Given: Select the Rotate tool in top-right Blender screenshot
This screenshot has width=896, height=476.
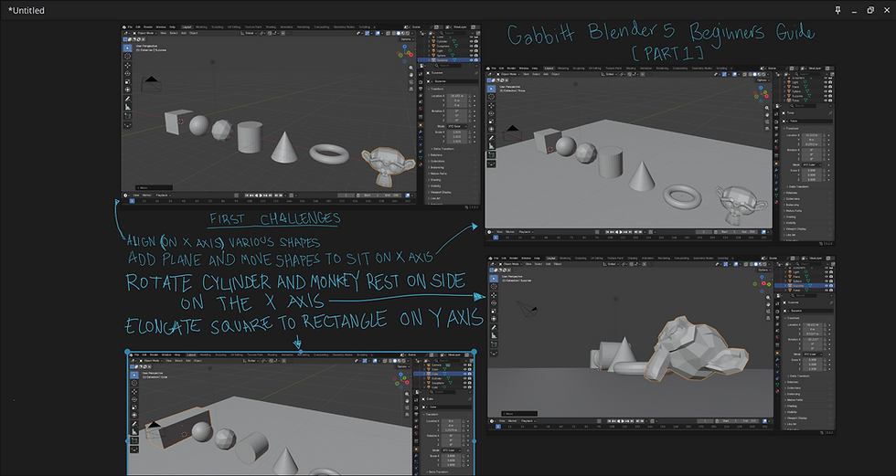Looking at the screenshot, I should [x=492, y=113].
